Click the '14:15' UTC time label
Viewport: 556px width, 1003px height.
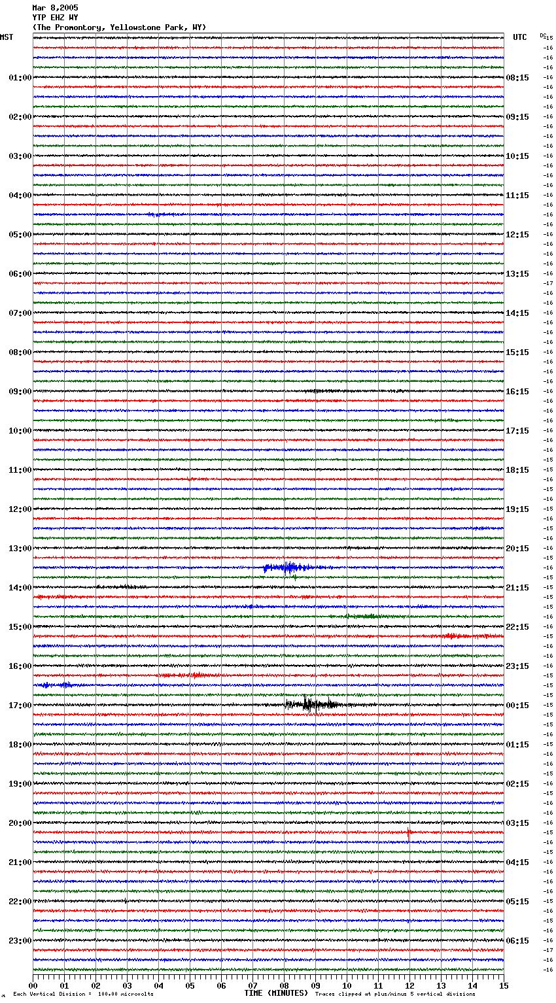[x=517, y=313]
